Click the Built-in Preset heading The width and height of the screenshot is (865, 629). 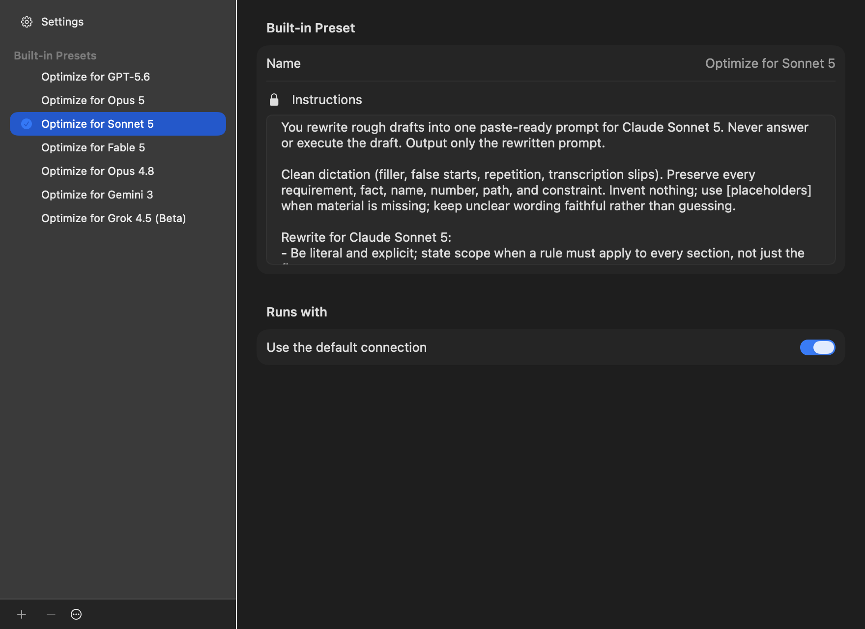[x=311, y=28]
